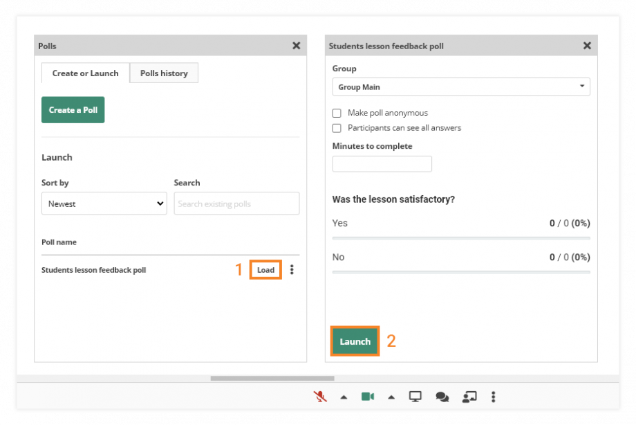Open the poll options kebab menu

292,269
